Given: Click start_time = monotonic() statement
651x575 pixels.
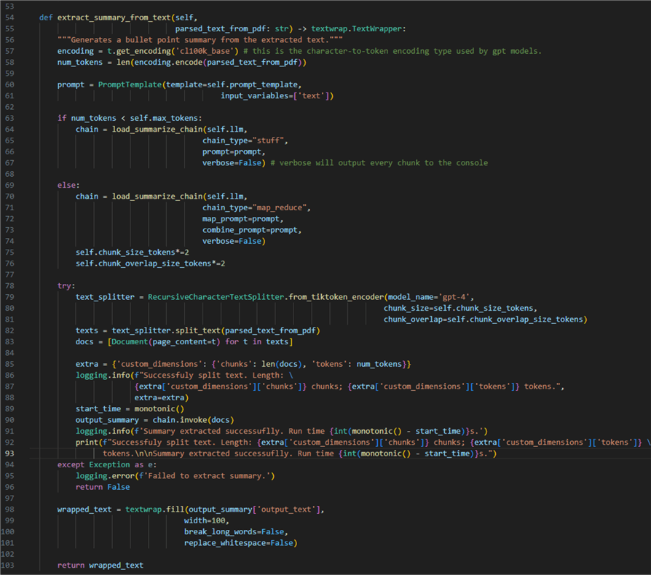Looking at the screenshot, I should [130, 408].
